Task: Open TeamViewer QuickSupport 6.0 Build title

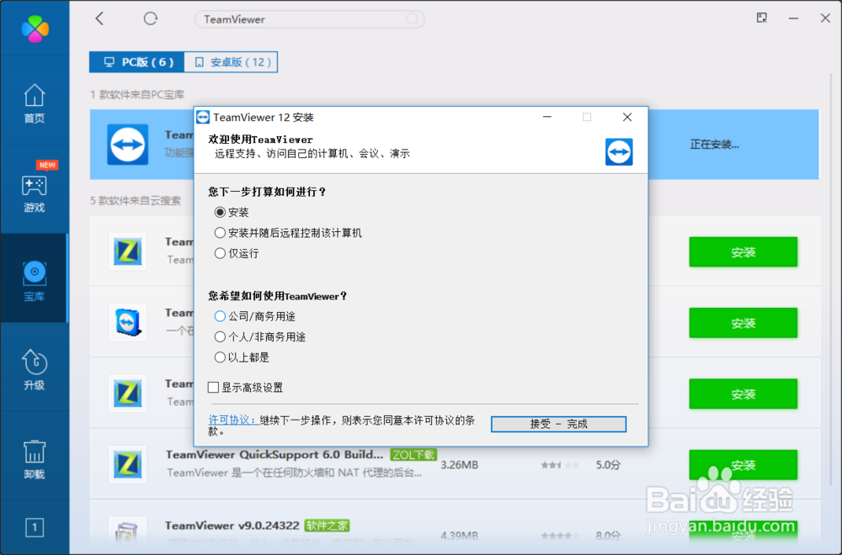Action: [274, 455]
